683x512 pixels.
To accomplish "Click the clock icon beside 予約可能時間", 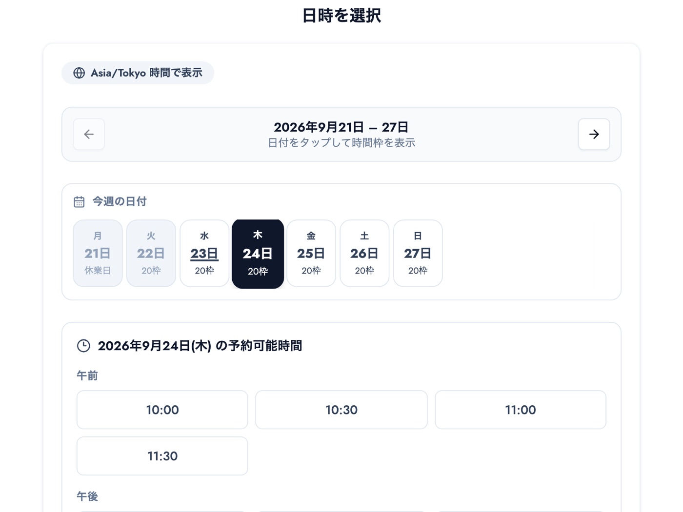I will tap(83, 346).
